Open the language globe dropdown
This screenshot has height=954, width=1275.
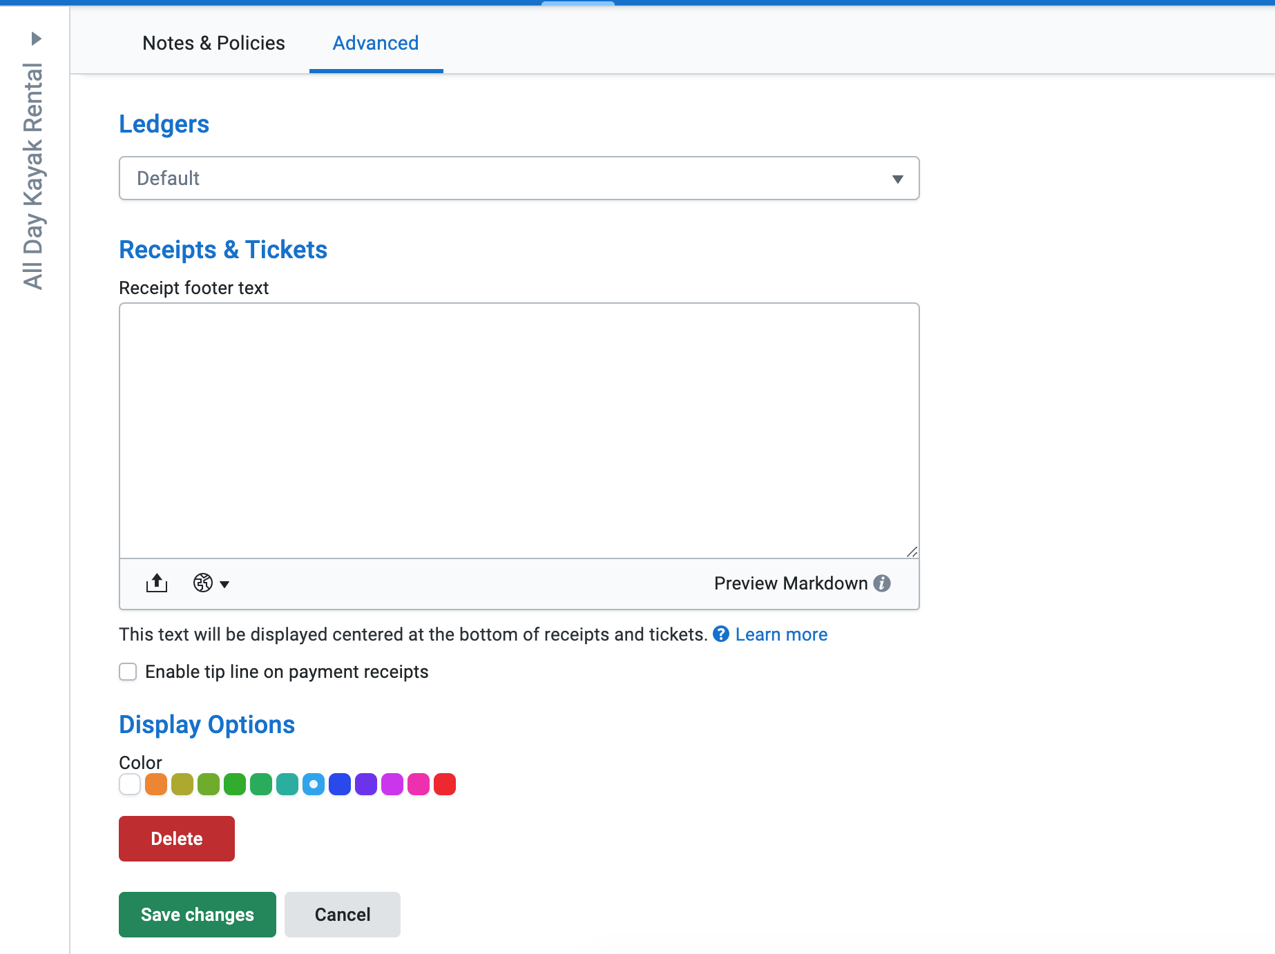tap(211, 583)
